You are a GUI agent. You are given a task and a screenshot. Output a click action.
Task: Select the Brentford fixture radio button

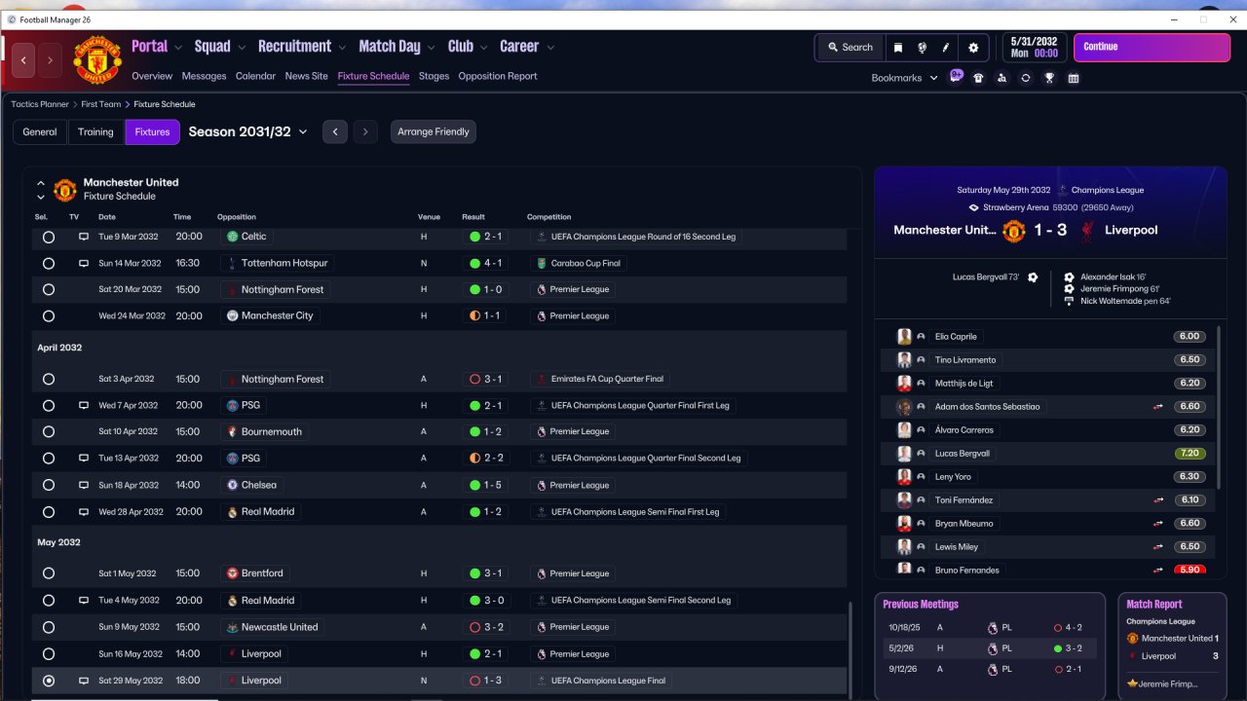(49, 573)
